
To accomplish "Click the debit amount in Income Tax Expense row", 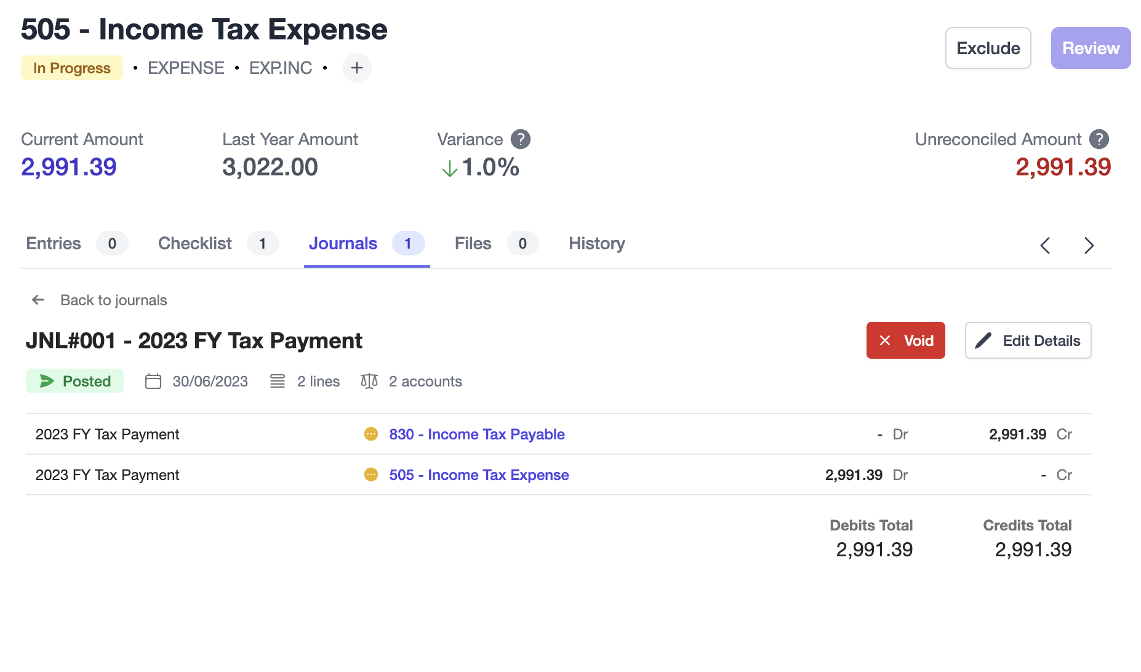I will pos(854,474).
